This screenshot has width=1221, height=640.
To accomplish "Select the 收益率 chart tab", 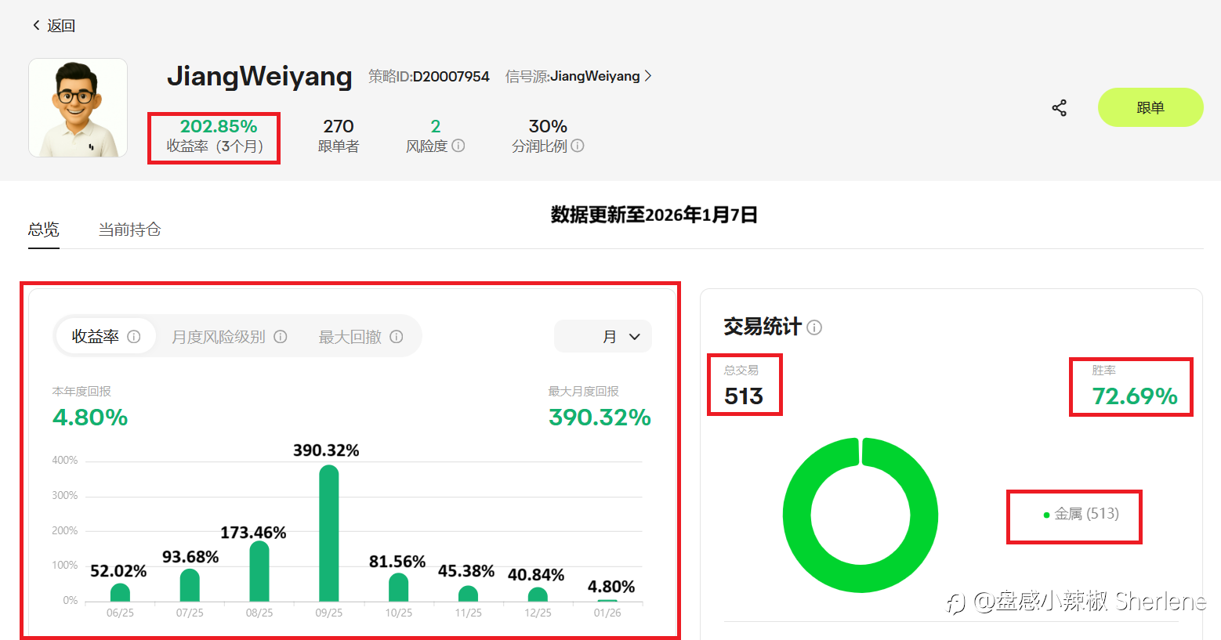I will point(106,337).
